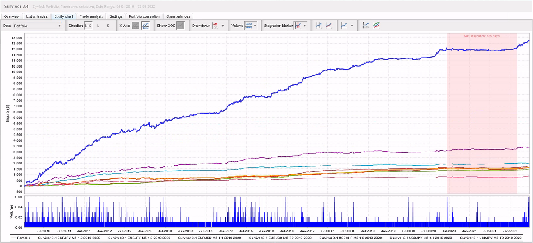Toggle the Show OOS button
533x243 pixels.
pyautogui.click(x=181, y=26)
